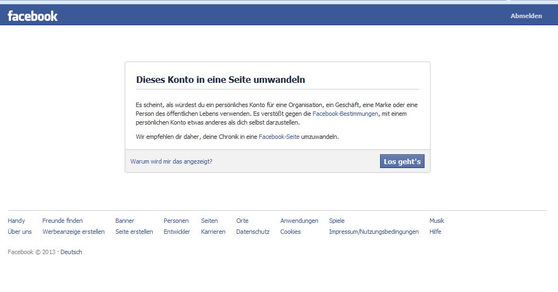Open Datenschutz footer link

(253, 232)
